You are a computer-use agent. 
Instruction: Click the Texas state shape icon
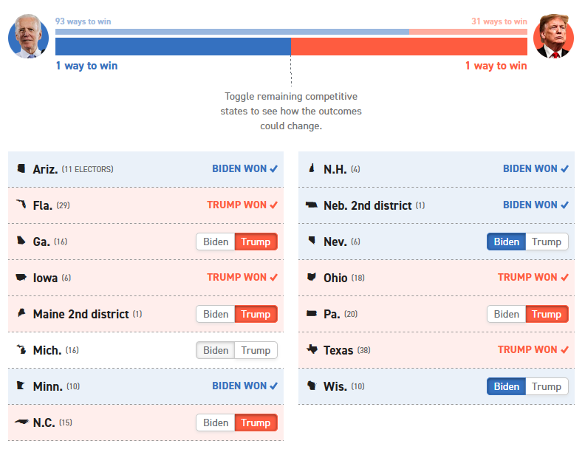coord(312,349)
